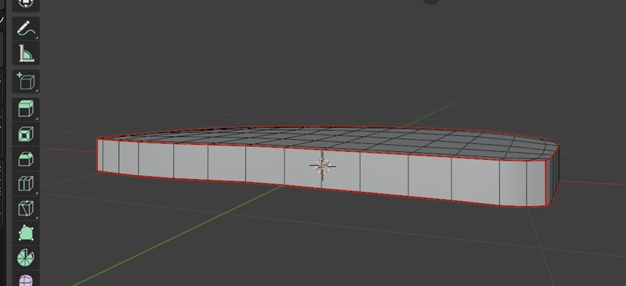Pick the Inset Faces tool
The width and height of the screenshot is (626, 286).
26,134
